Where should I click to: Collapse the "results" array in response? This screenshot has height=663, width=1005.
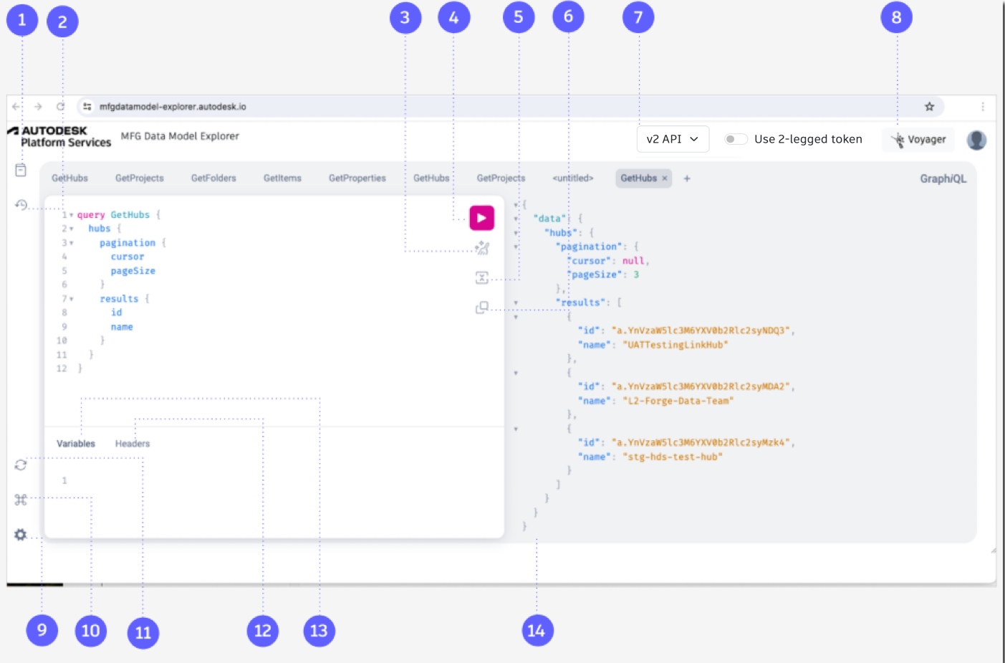tap(516, 302)
